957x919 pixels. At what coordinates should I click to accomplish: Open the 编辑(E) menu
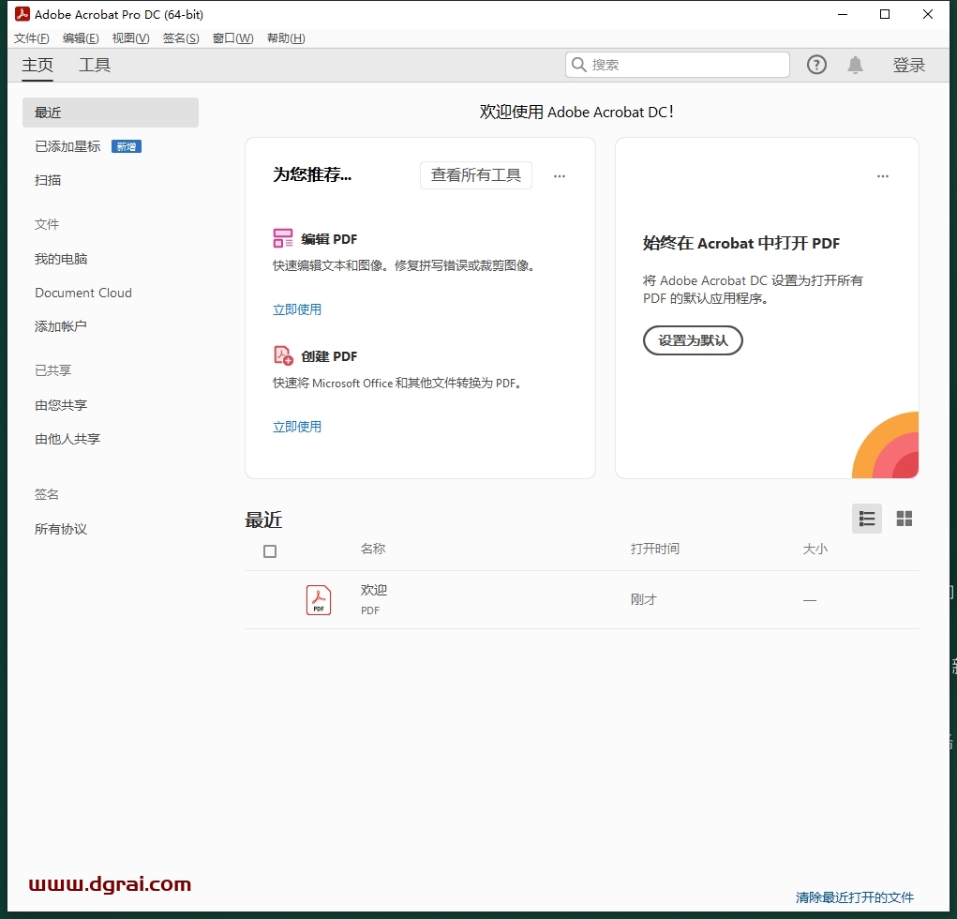pos(81,38)
